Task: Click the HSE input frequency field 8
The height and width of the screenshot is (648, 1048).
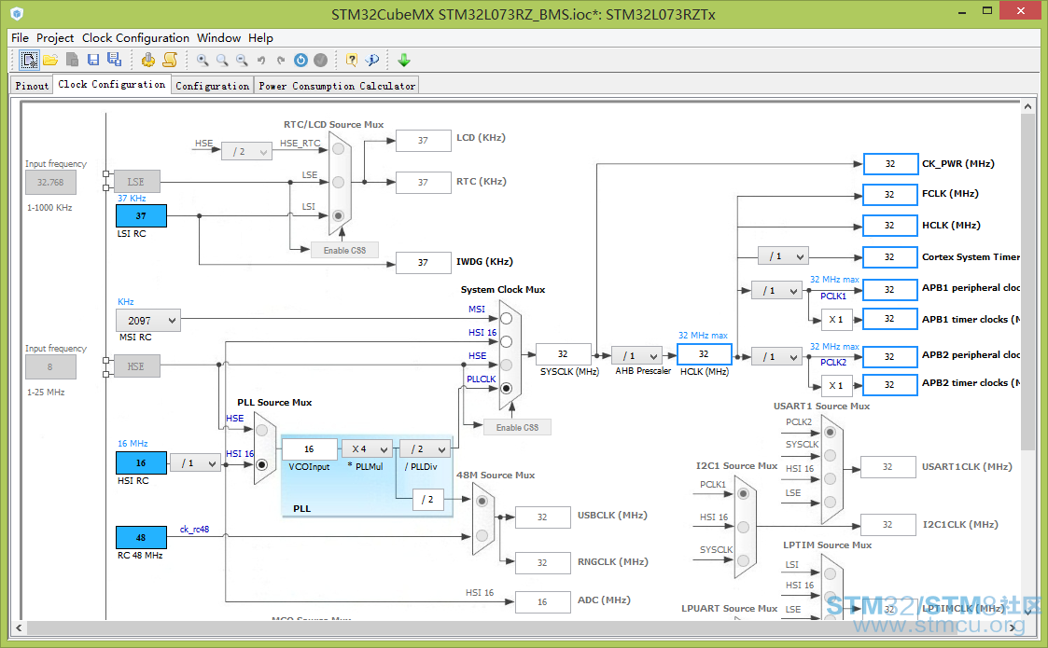Action: pos(50,366)
